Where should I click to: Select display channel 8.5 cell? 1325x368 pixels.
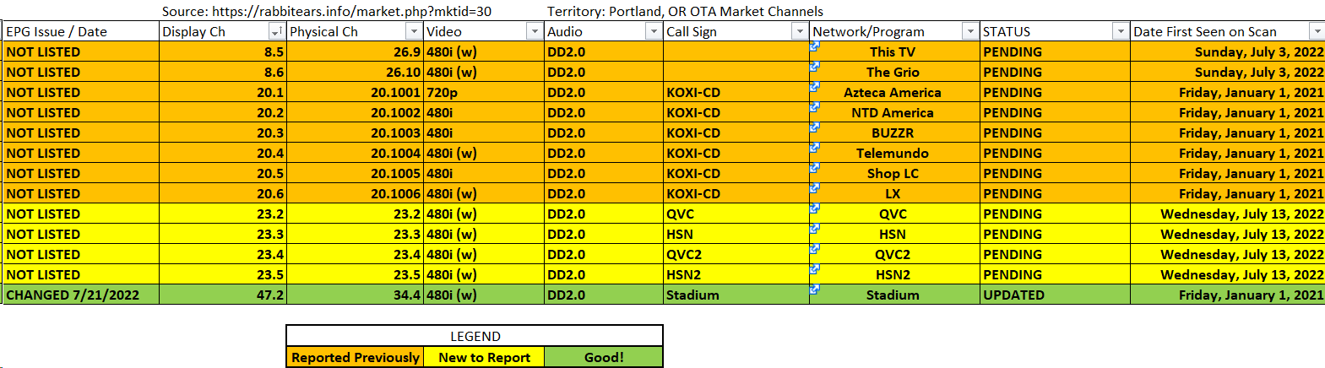(223, 51)
